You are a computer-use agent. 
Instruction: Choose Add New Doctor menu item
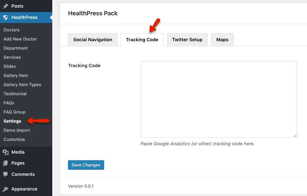point(20,39)
